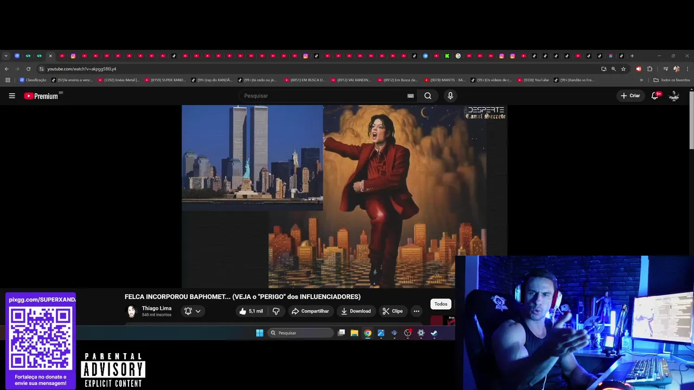Open a new tab with the plus button
This screenshot has width=694, height=390.
tap(632, 56)
